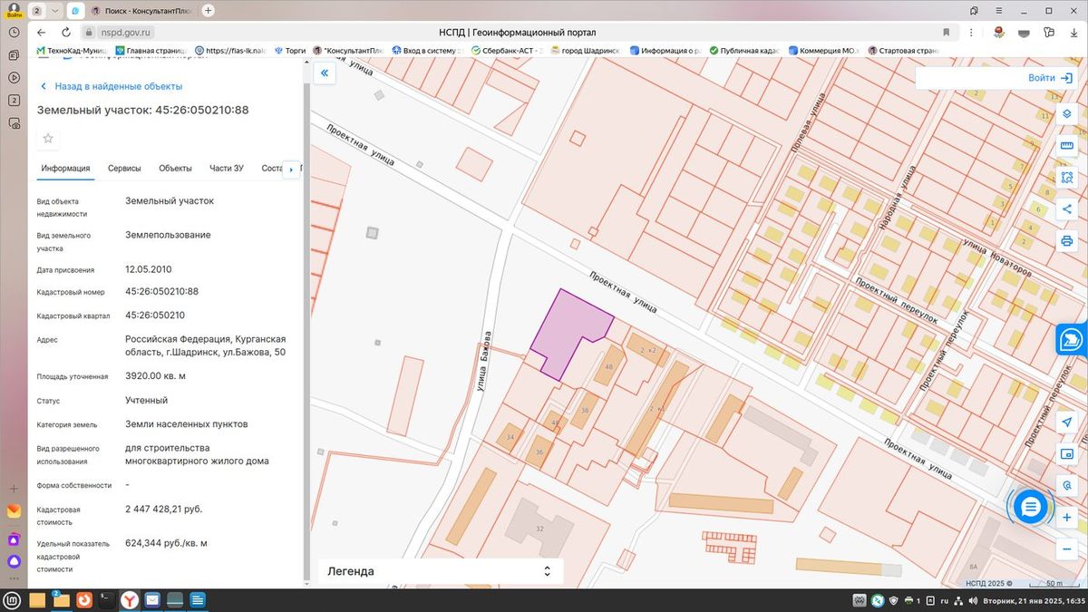Collapse the info side panel
This screenshot has height=612, width=1088.
[325, 73]
